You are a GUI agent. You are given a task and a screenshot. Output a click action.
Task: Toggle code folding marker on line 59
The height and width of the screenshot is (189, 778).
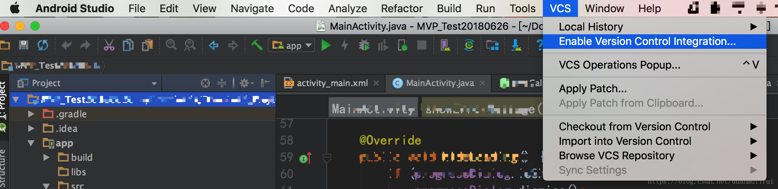click(x=327, y=158)
